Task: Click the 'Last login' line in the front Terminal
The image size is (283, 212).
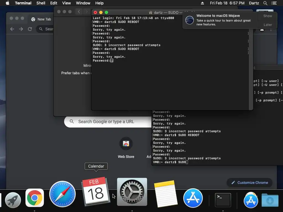Action: point(133,18)
